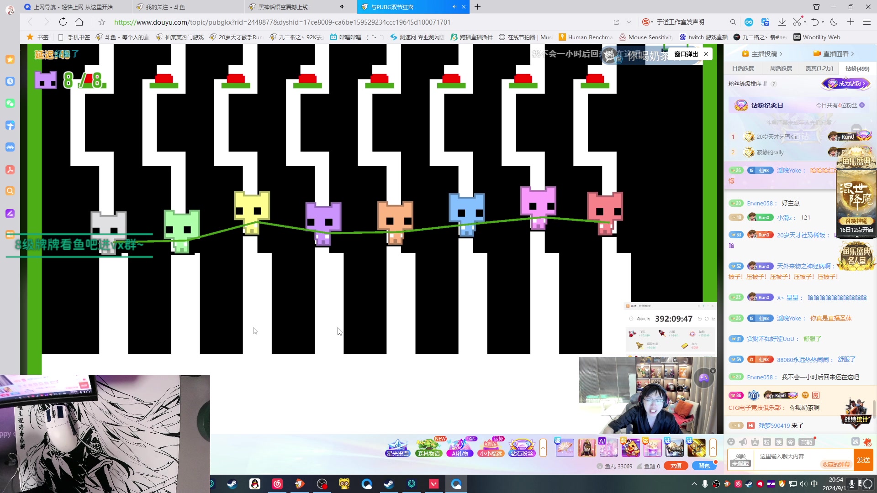Screen dimensions: 877x493
Task: Open 钻粉纪念日 details arrow
Action: coord(862,105)
